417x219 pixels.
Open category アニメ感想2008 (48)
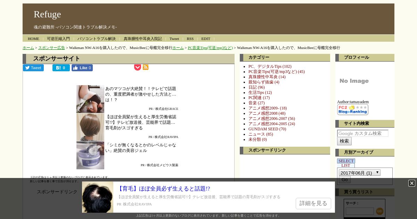pos(267,113)
